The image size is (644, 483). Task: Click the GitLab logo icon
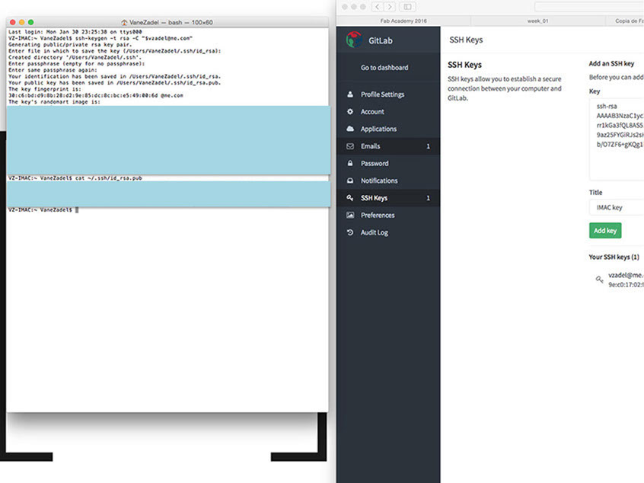pyautogui.click(x=354, y=40)
